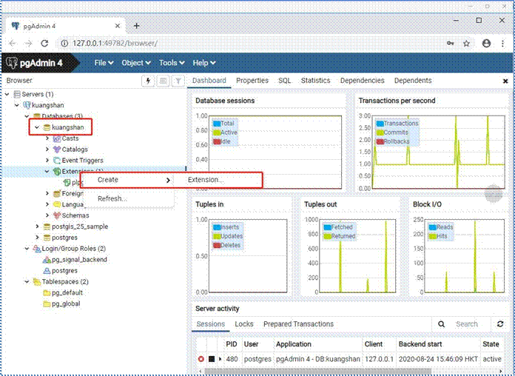
Task: Click the Login/Group Roles icon
Action: pyautogui.click(x=36, y=249)
